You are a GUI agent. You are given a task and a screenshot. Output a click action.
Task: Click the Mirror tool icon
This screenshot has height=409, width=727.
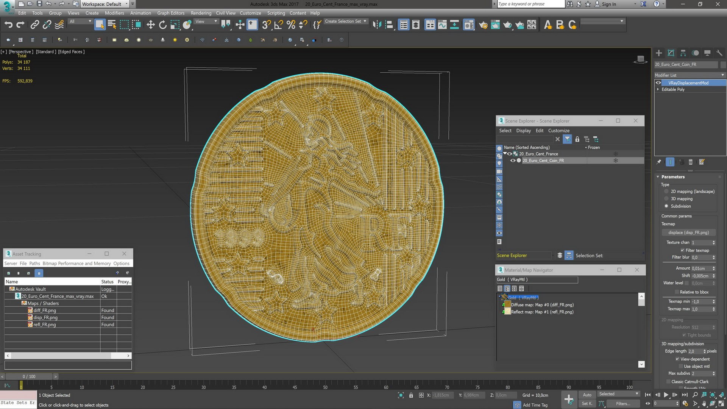[377, 25]
